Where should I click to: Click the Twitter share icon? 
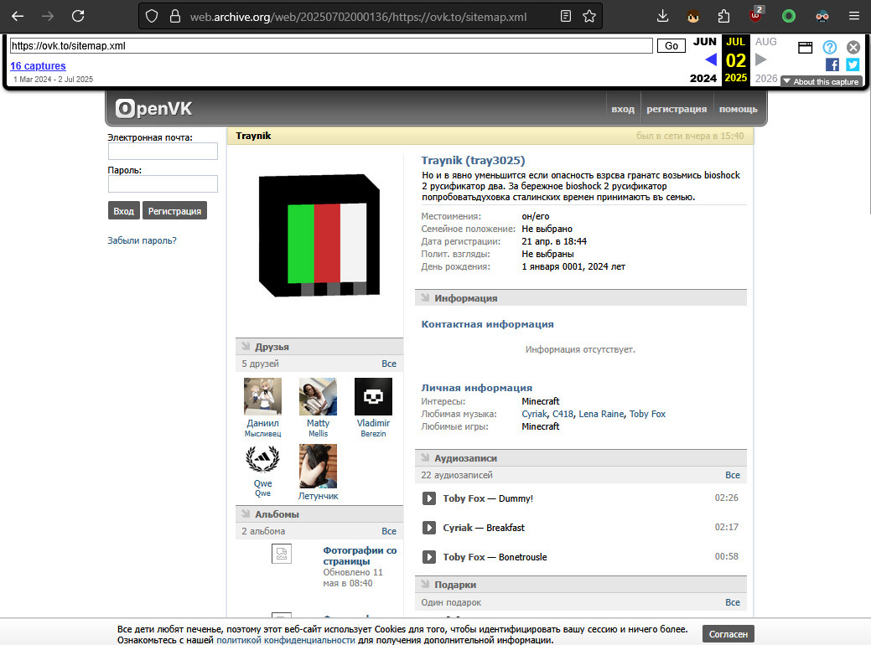point(853,65)
